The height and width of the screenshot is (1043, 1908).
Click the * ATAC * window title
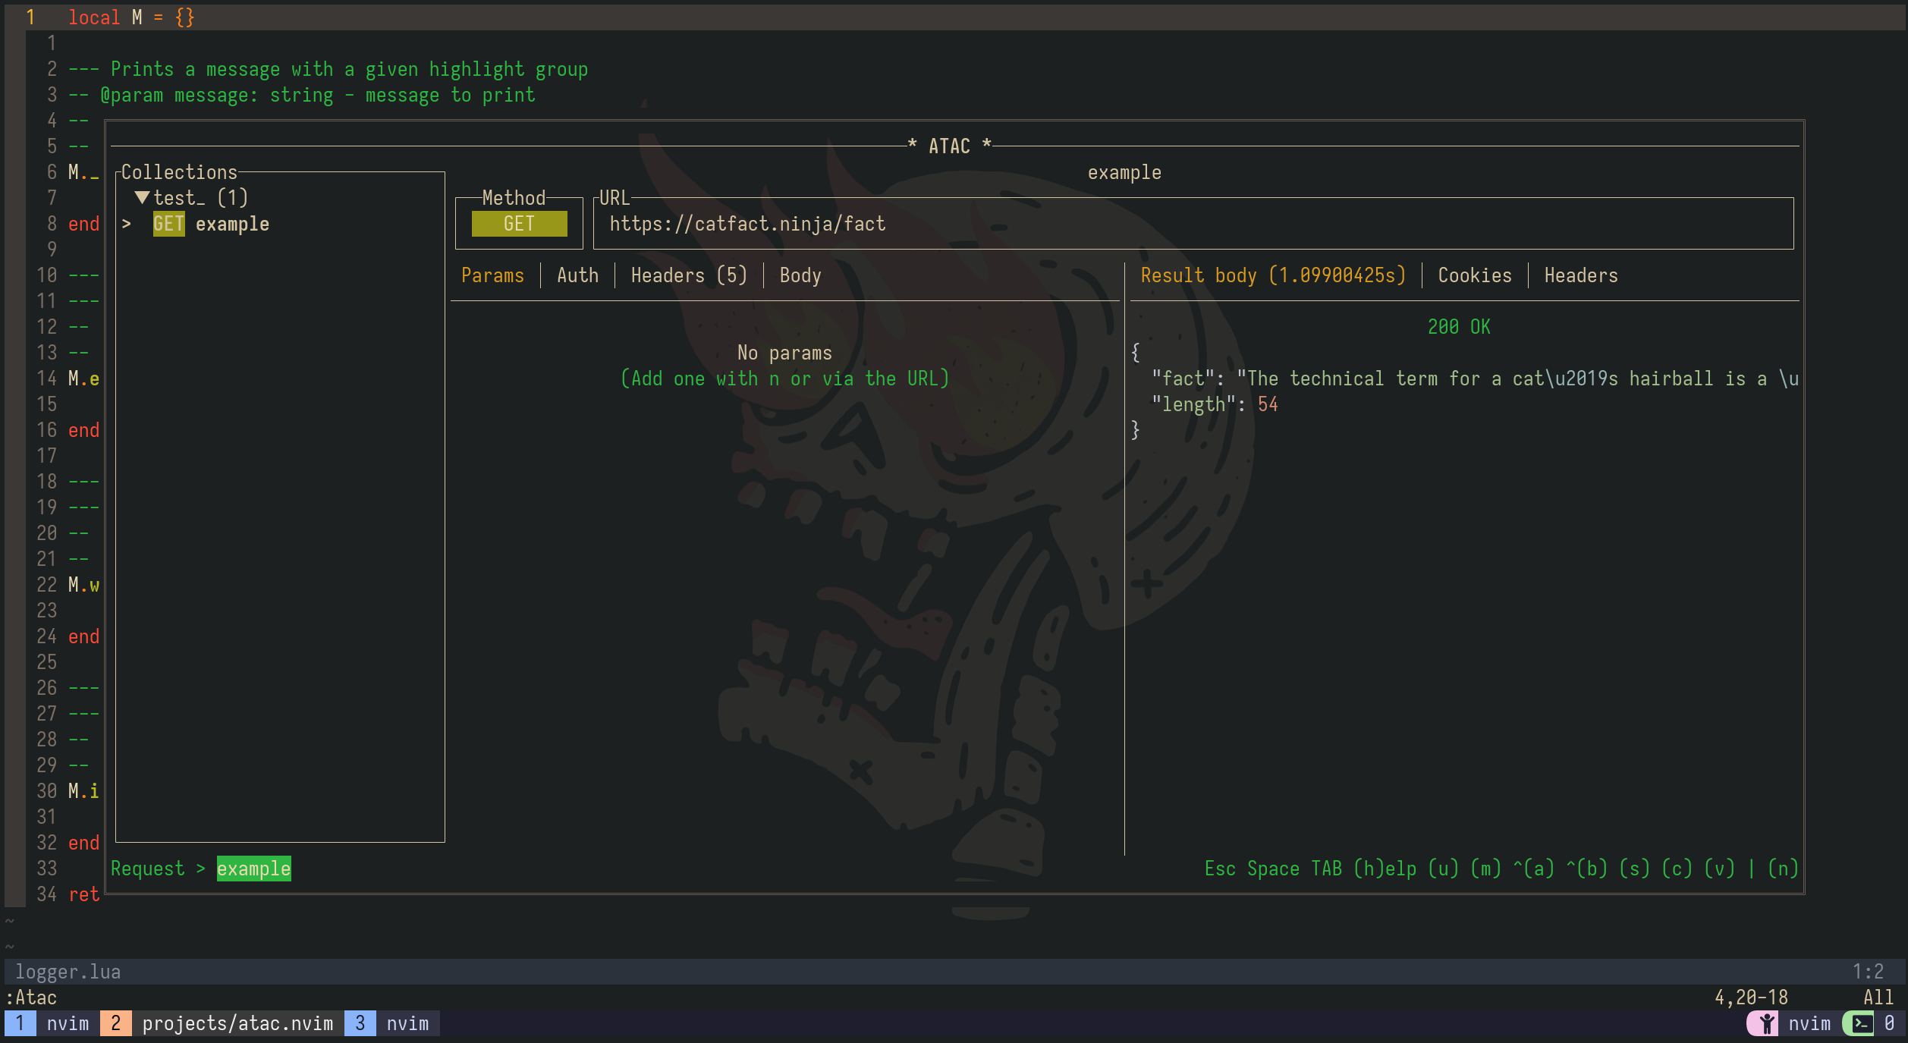coord(950,146)
